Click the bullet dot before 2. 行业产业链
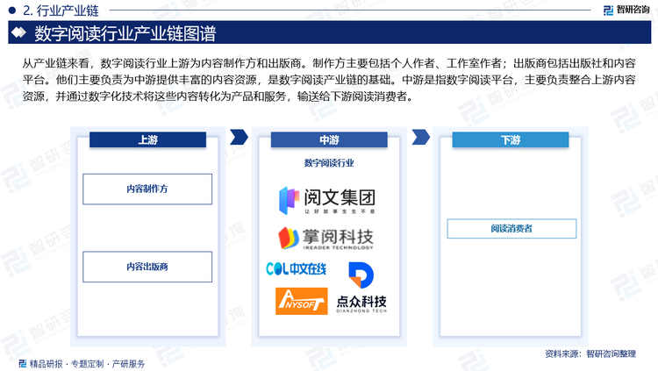This screenshot has height=371, width=658. (12, 10)
